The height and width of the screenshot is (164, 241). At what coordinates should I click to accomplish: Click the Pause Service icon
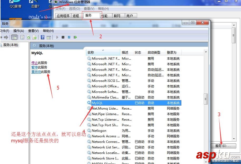click(69, 37)
